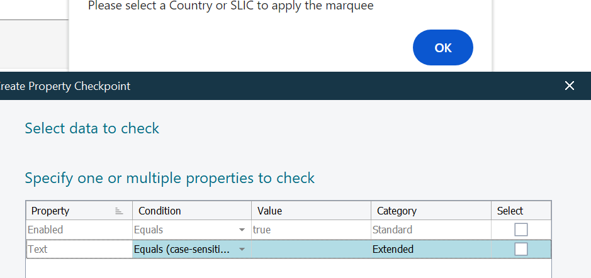Viewport: 591px width, 278px height.
Task: Click the sort icon in Property header
Action: pyautogui.click(x=119, y=211)
